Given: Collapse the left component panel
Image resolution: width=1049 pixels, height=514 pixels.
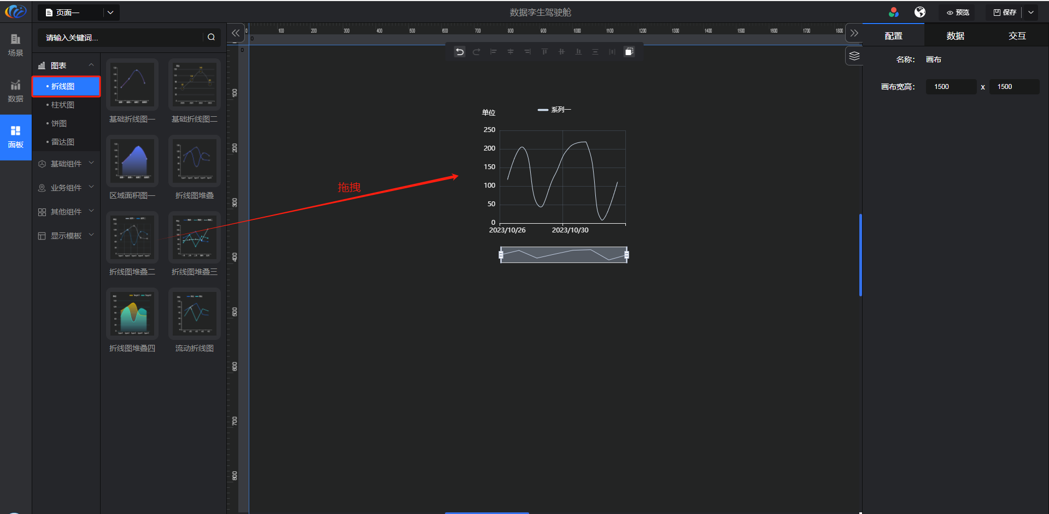Looking at the screenshot, I should pyautogui.click(x=236, y=33).
